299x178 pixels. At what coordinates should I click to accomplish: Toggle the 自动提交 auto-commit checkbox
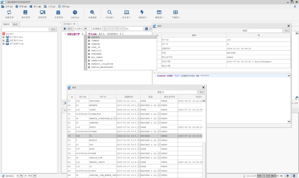pyautogui.click(x=90, y=29)
